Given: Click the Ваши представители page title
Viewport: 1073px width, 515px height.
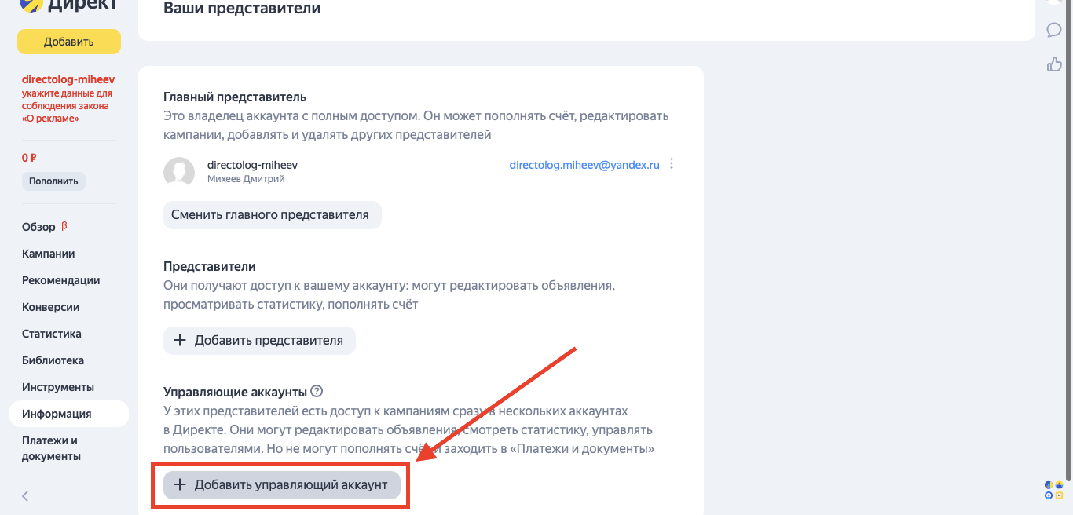Looking at the screenshot, I should 242,9.
